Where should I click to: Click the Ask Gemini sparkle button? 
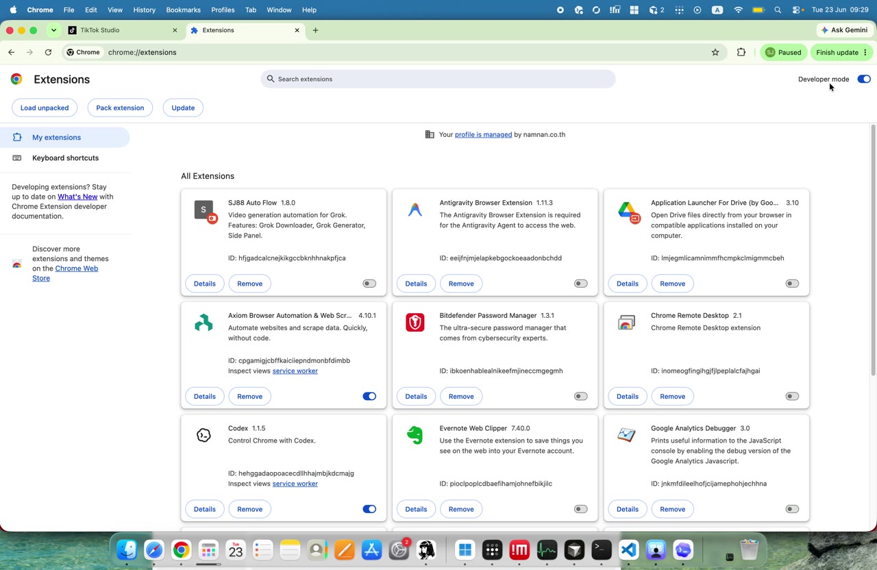click(x=844, y=30)
